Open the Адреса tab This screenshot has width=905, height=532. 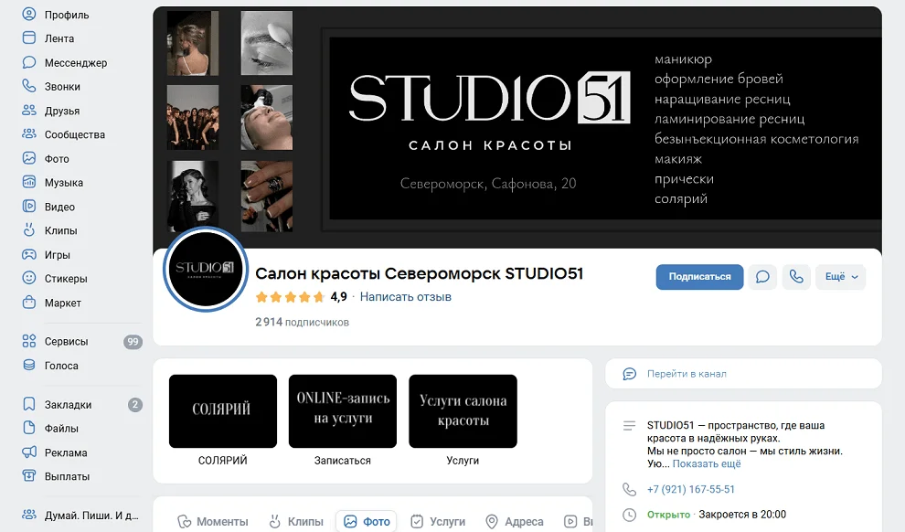point(515,522)
